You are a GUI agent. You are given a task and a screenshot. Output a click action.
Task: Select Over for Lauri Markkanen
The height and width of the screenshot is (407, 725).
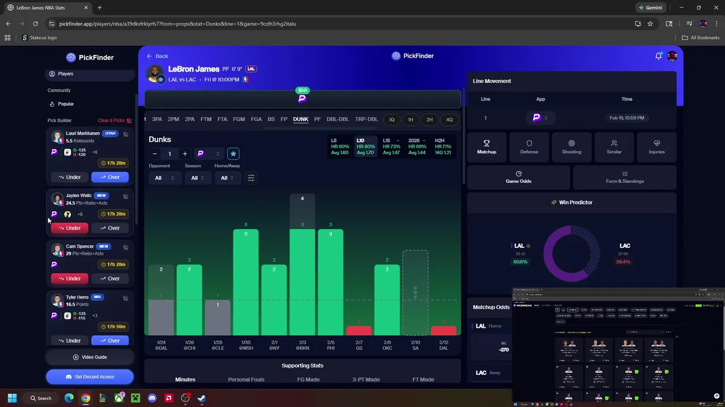click(x=110, y=177)
